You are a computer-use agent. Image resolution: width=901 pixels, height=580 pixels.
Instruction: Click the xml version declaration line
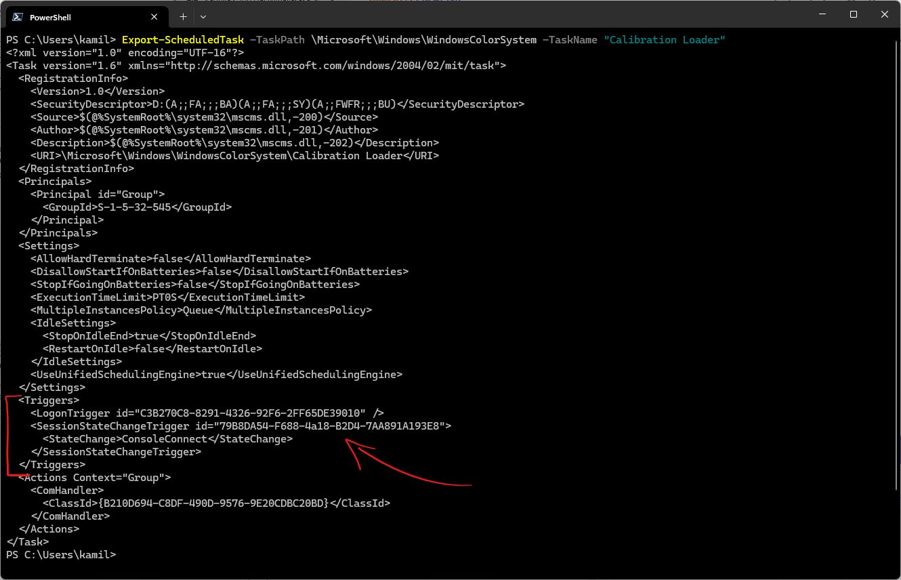pos(125,53)
